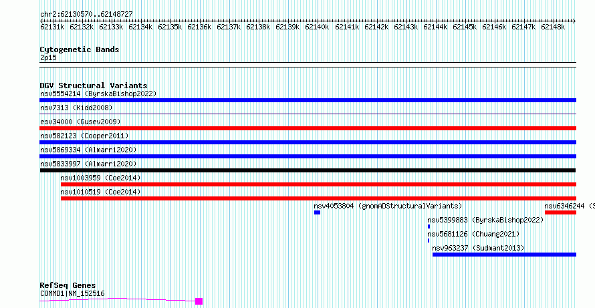Click the 62148k ruler tick label
This screenshot has width=595, height=308.
[x=554, y=27]
